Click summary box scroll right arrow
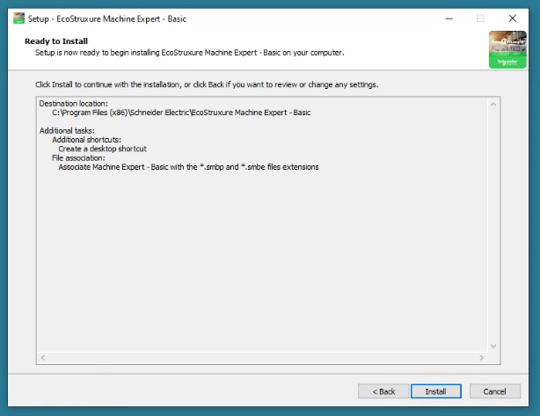This screenshot has height=416, width=540. pyautogui.click(x=481, y=358)
